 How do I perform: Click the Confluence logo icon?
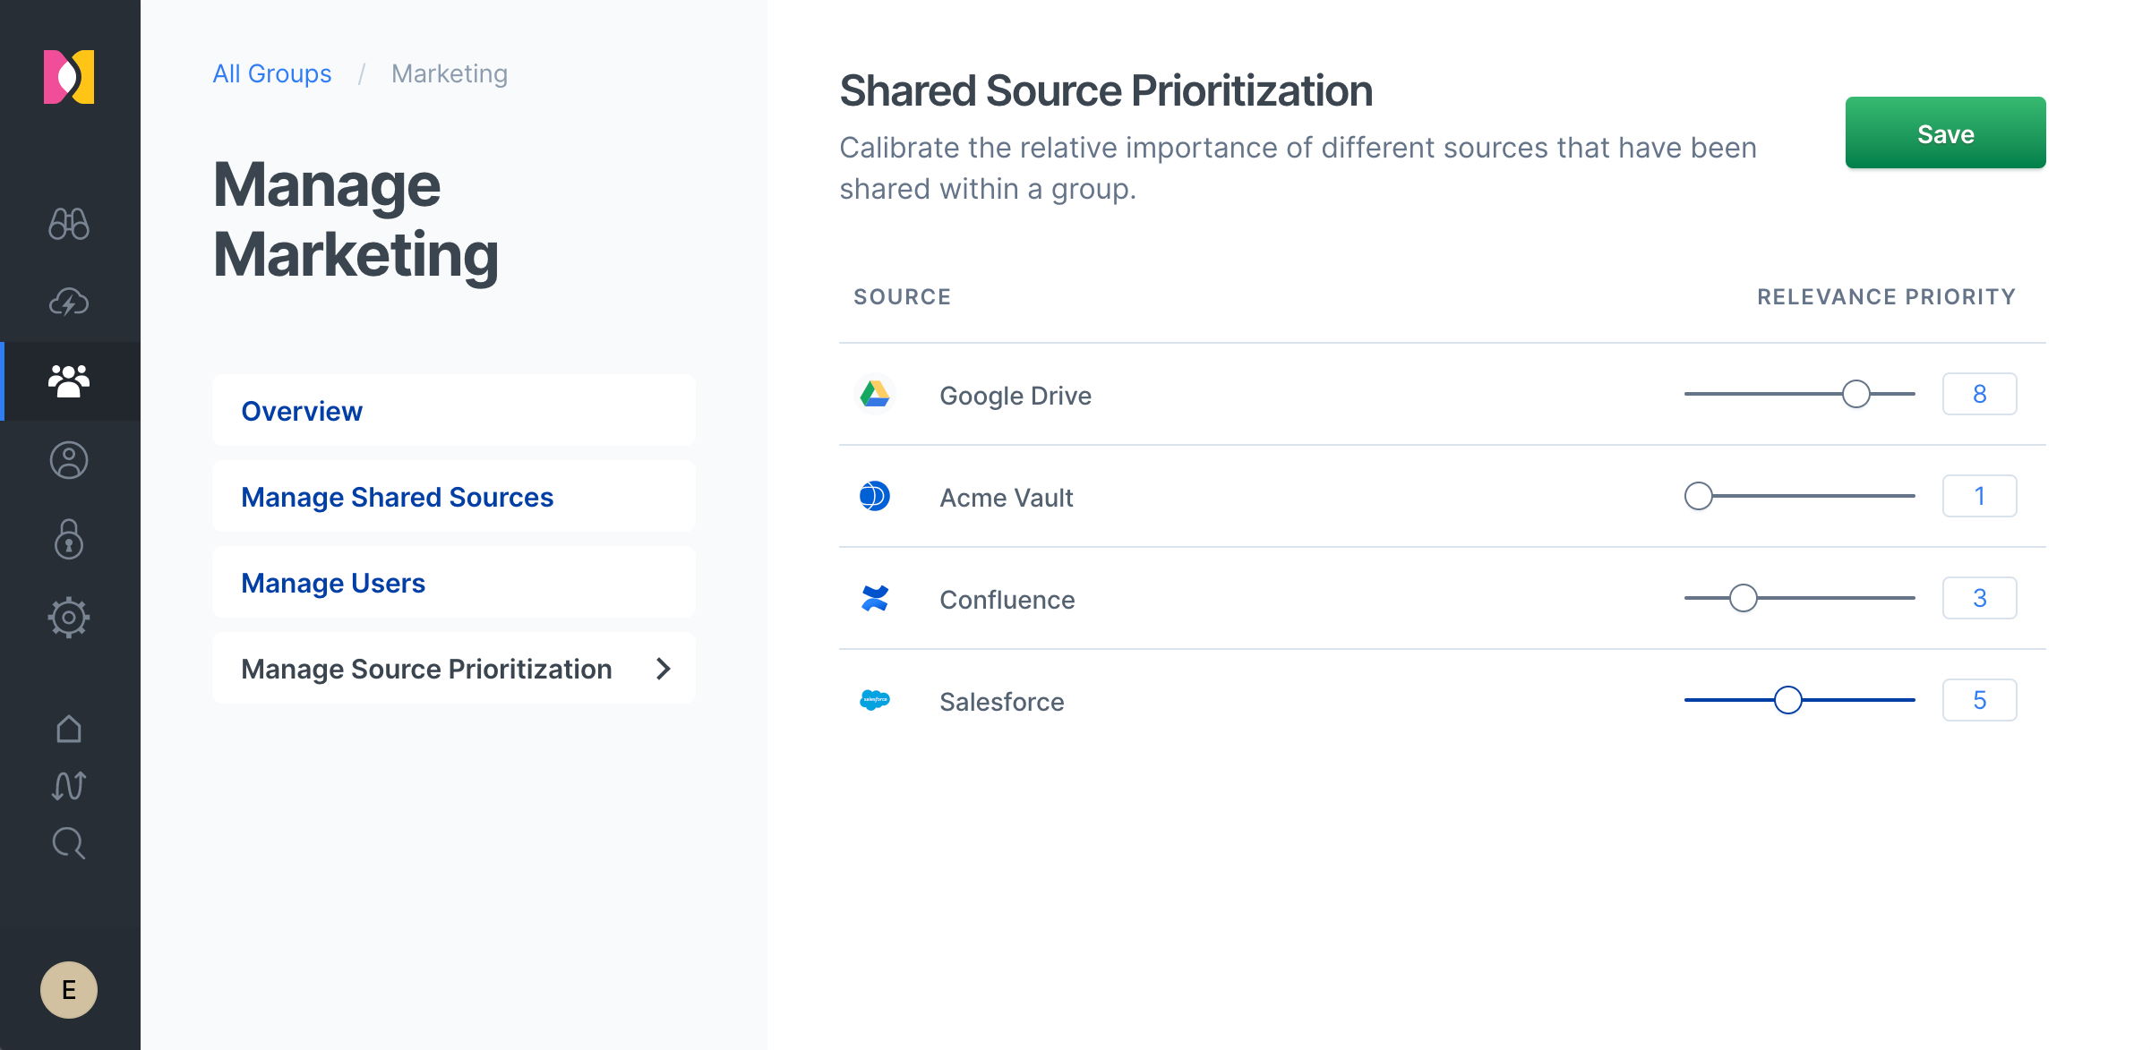tap(875, 598)
